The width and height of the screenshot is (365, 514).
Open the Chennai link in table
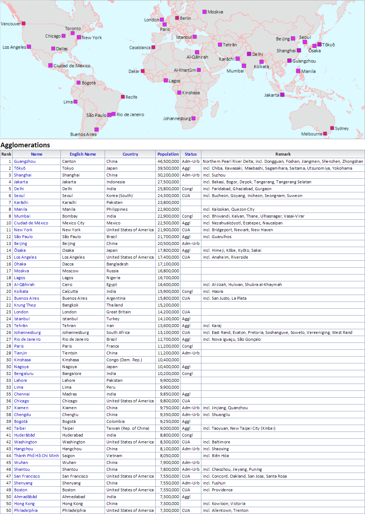(22, 394)
